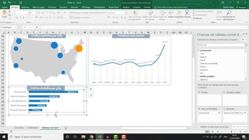249x140 pixels.
Task: Open the Données sheet tab
Action: tap(19, 128)
